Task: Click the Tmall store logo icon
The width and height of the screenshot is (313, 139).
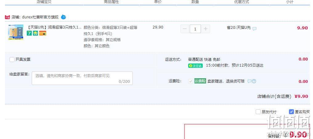Action: tap(7, 17)
